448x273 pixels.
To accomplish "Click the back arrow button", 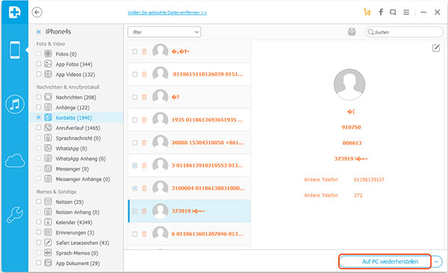I will pyautogui.click(x=37, y=12).
